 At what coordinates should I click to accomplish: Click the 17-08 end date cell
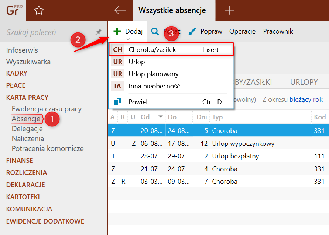click(179, 144)
